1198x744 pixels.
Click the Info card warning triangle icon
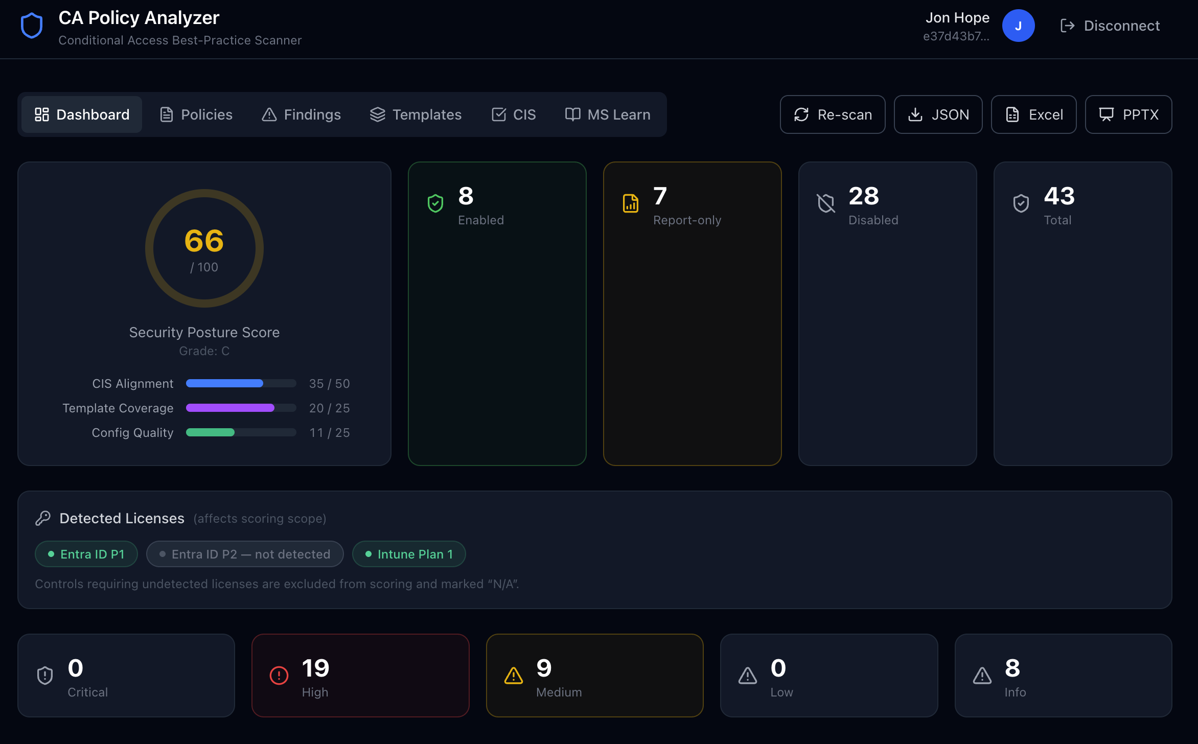click(x=982, y=676)
